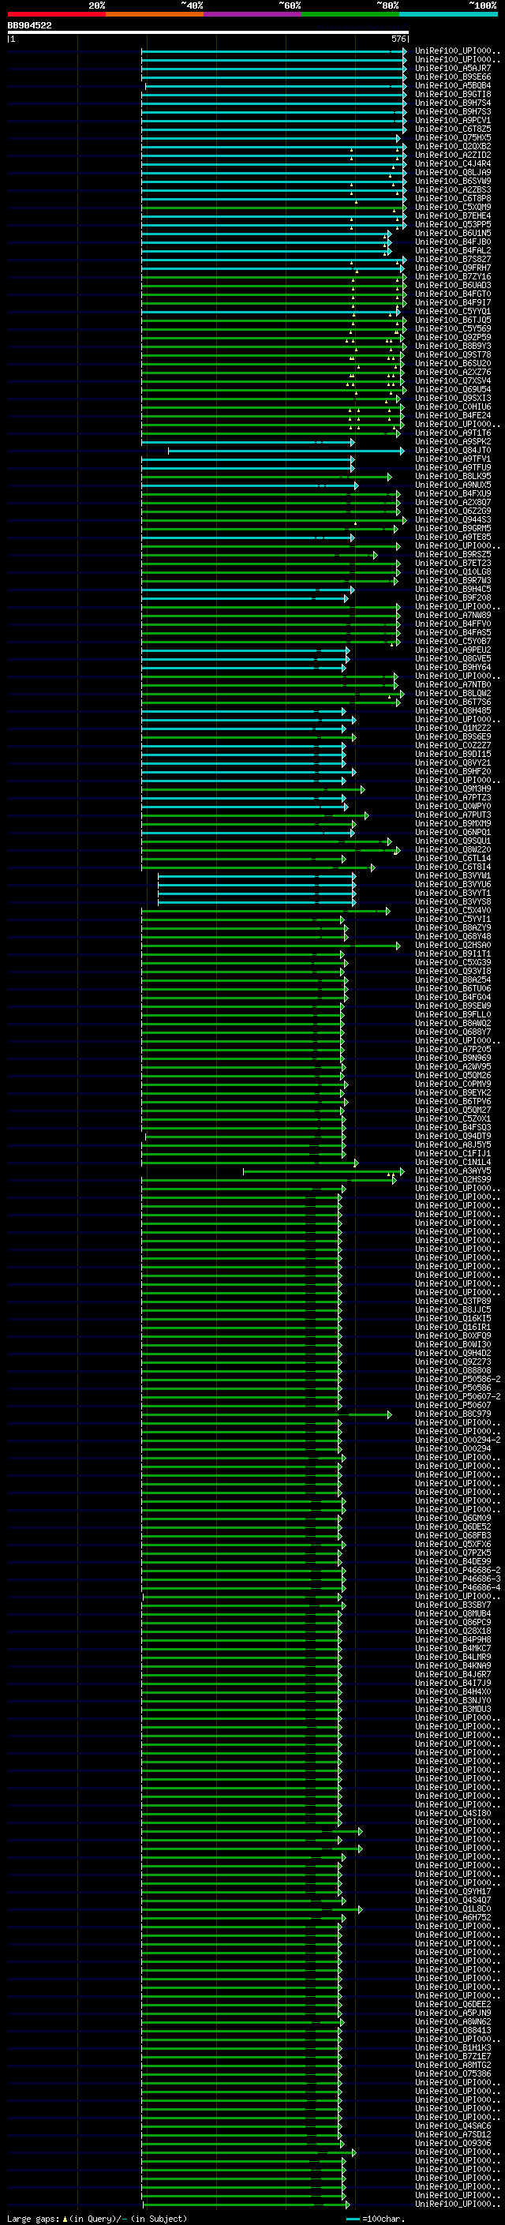Select hit UniRef100_Q69U54
Viewport: 505px width, 2225px height.
tap(453, 390)
